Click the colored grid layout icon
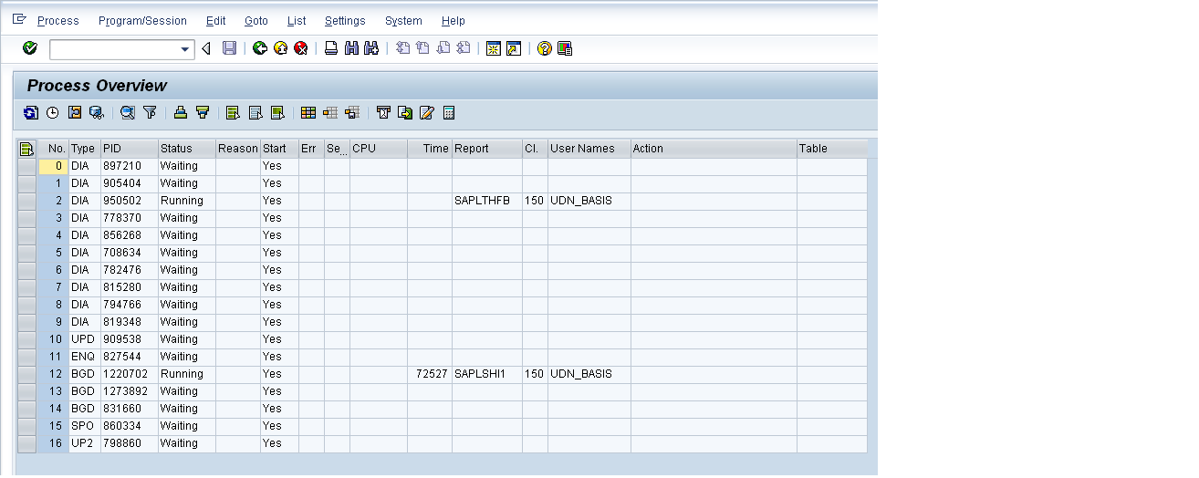 [308, 113]
